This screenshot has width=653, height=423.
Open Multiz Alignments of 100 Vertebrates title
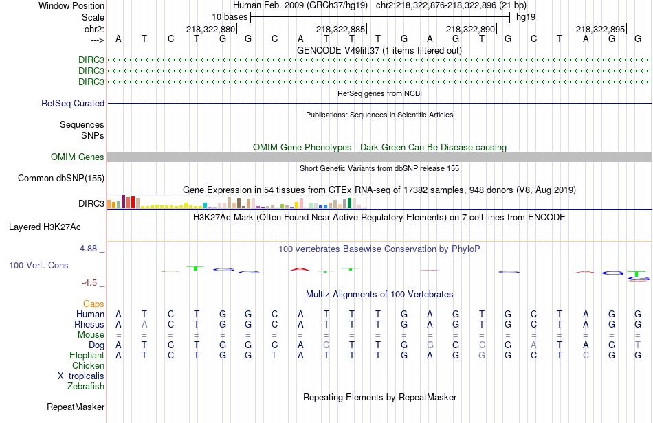(379, 295)
